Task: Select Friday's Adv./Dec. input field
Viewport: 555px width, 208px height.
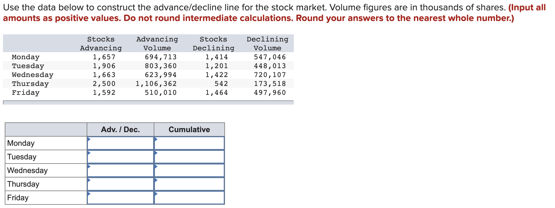Action: click(x=120, y=197)
